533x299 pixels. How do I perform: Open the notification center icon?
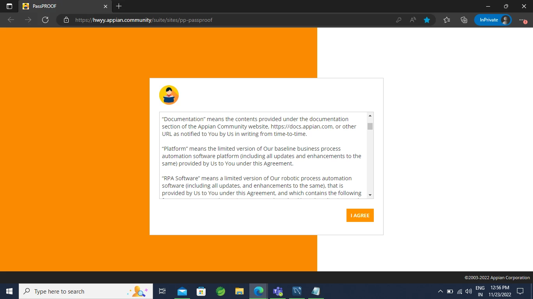[x=520, y=291]
